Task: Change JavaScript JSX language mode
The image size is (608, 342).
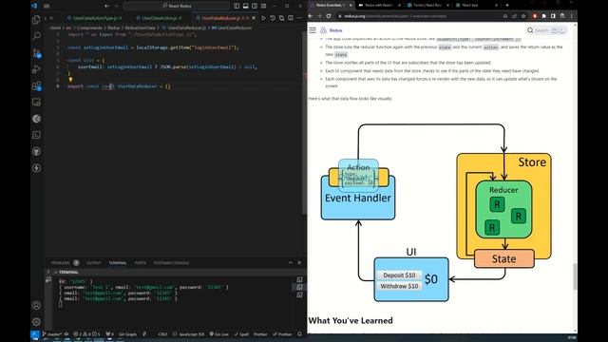Action: click(x=188, y=334)
